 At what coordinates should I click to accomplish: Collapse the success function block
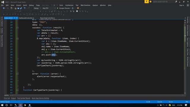(18, 28)
